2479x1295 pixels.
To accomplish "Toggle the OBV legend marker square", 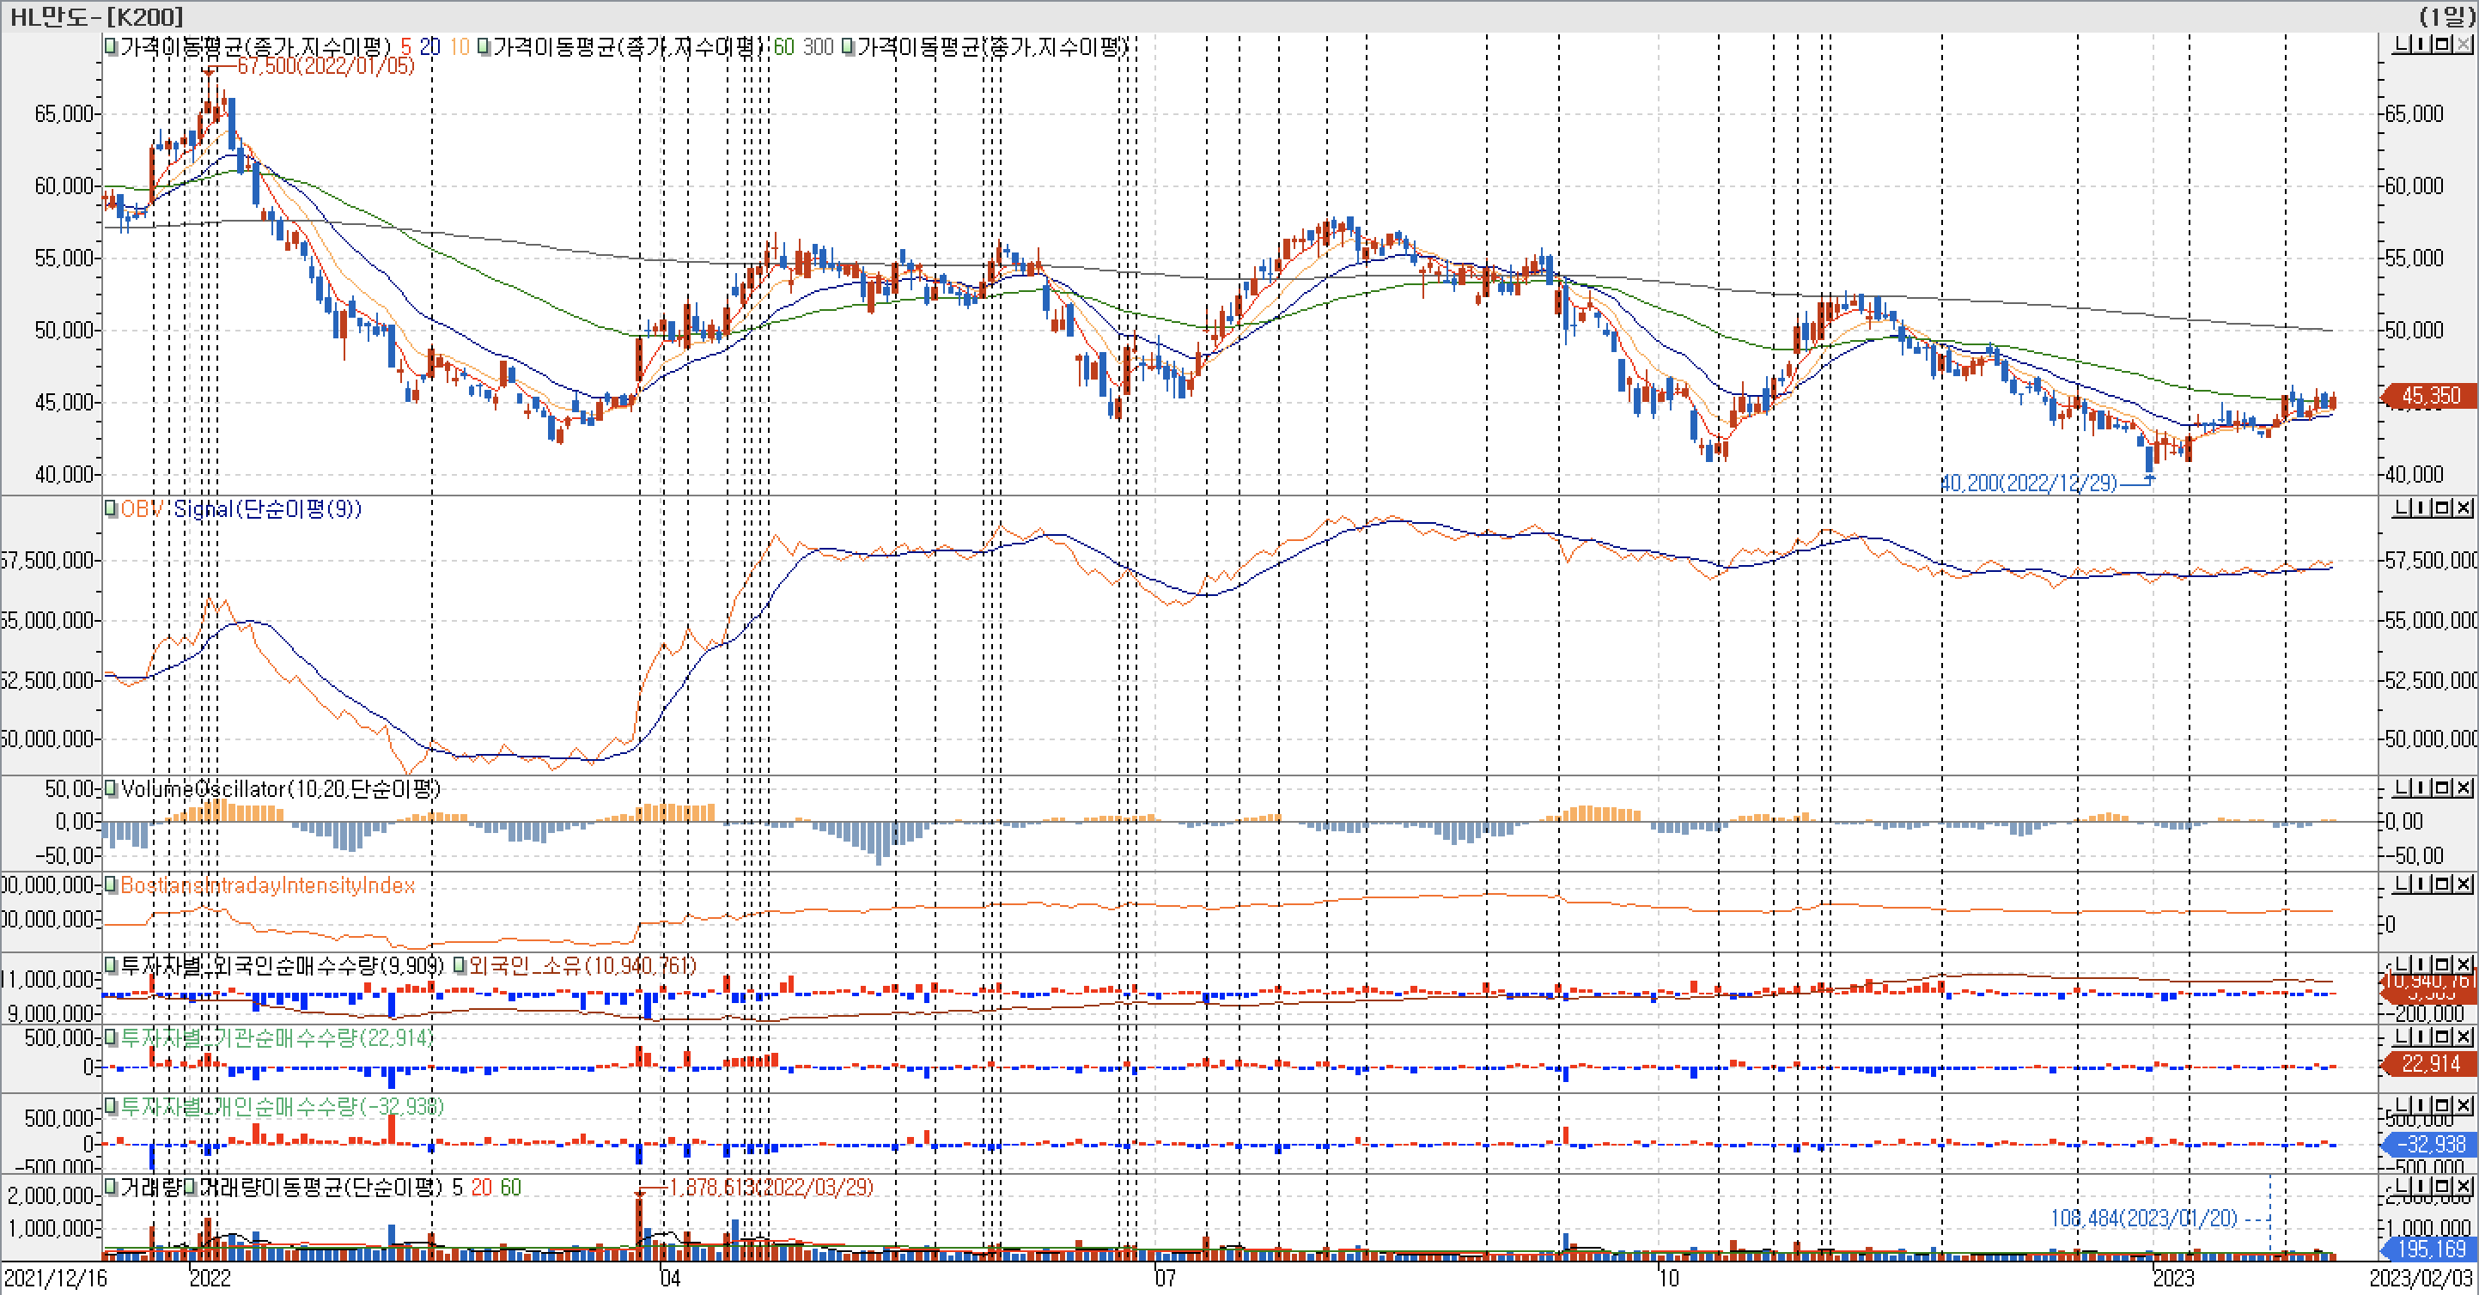I will tap(111, 508).
